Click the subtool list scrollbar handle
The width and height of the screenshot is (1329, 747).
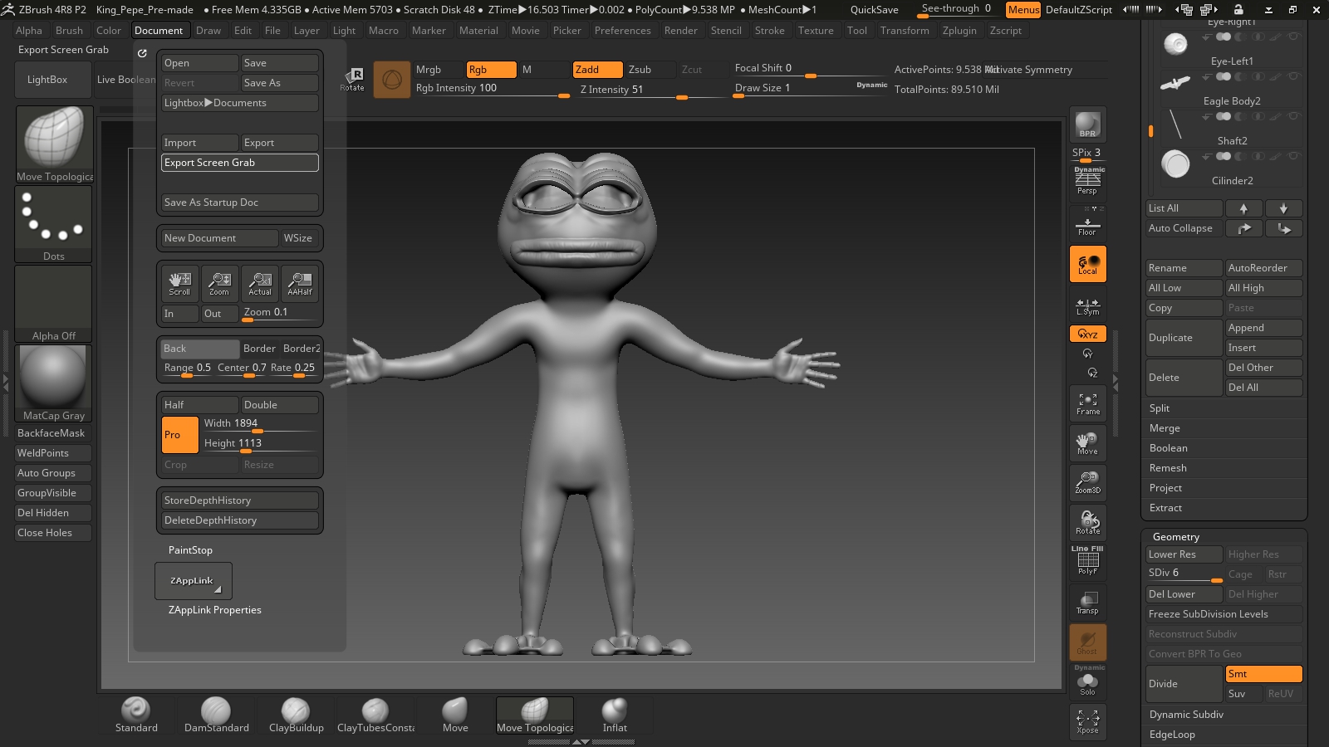[x=1150, y=131]
